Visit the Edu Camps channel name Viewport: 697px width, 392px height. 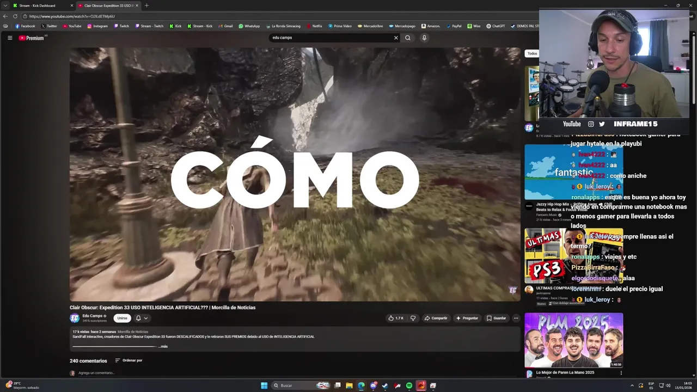tap(93, 316)
